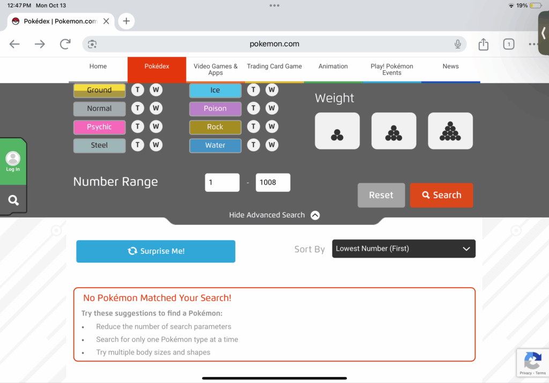Open the Animation nav tab
Image resolution: width=549 pixels, height=383 pixels.
coord(333,69)
